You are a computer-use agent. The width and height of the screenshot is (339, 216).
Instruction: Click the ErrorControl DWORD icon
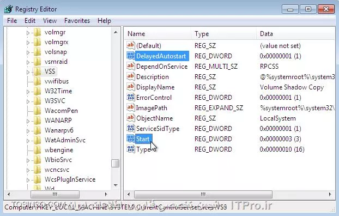click(x=131, y=98)
